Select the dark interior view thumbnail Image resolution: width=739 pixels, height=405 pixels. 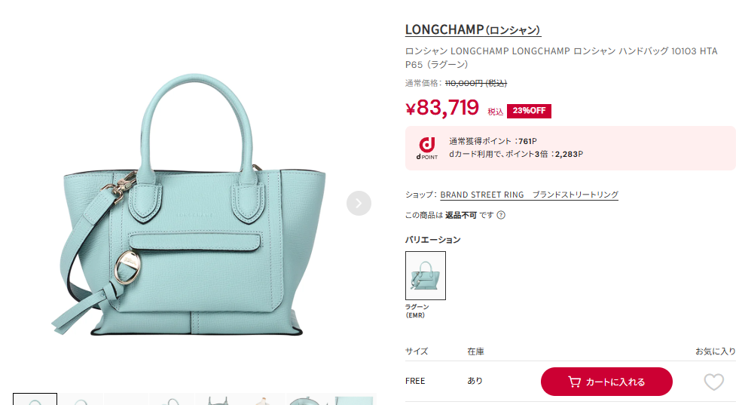(x=218, y=399)
